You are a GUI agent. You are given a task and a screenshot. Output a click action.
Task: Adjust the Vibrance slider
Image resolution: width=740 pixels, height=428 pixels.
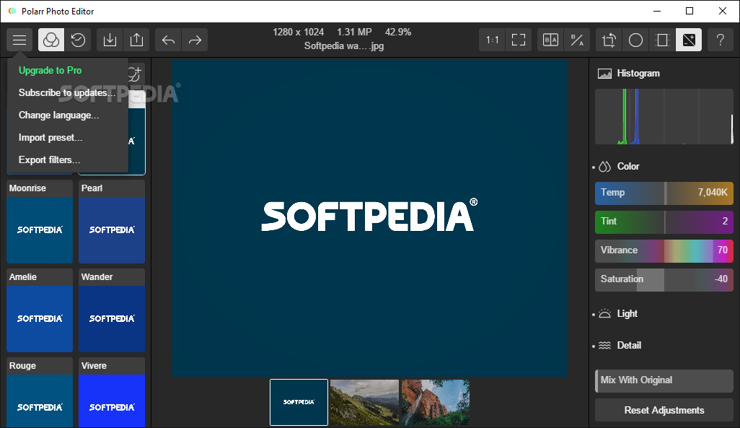tap(664, 251)
